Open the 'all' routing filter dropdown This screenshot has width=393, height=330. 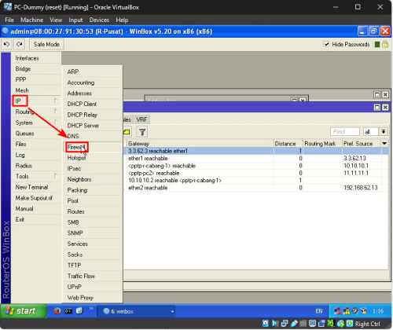pyautogui.click(x=384, y=131)
